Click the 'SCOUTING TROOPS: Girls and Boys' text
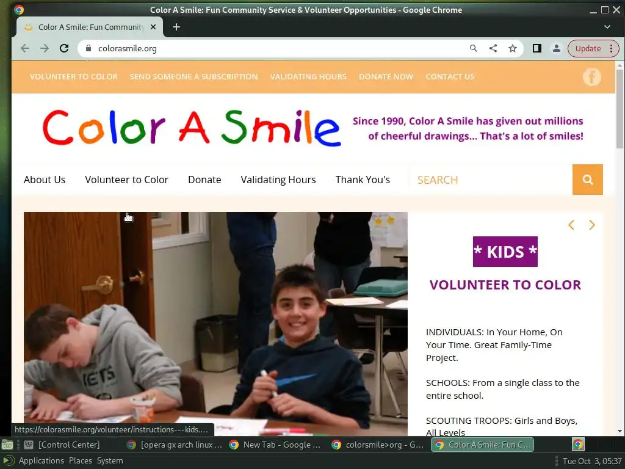The image size is (625, 469). click(502, 426)
